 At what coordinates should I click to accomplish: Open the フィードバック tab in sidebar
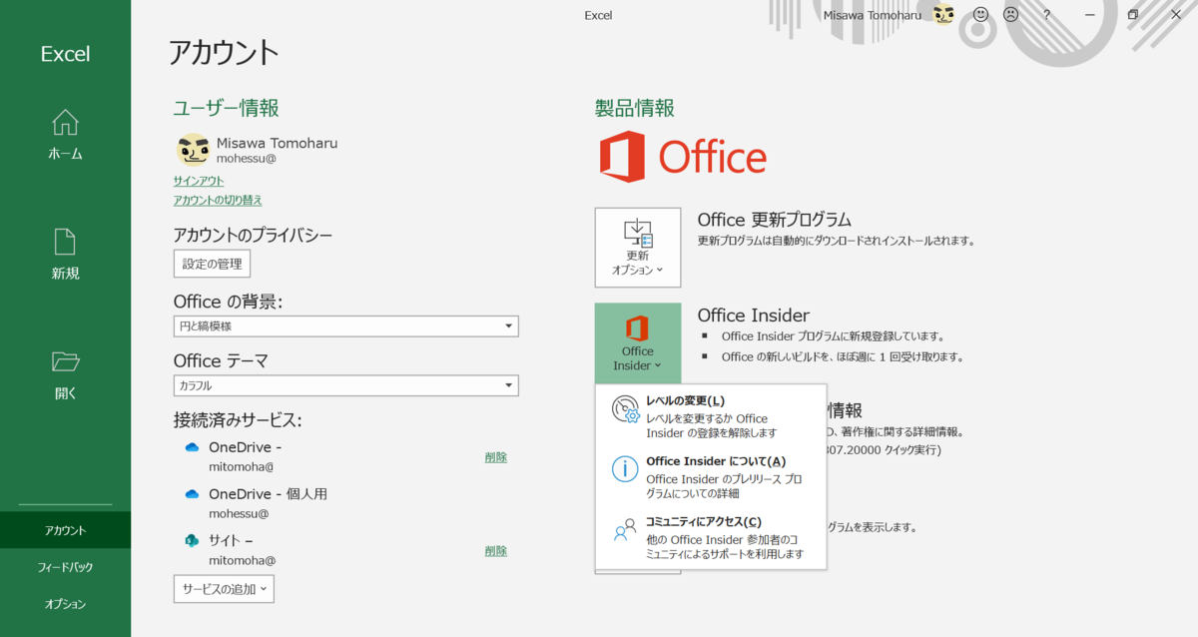point(65,567)
